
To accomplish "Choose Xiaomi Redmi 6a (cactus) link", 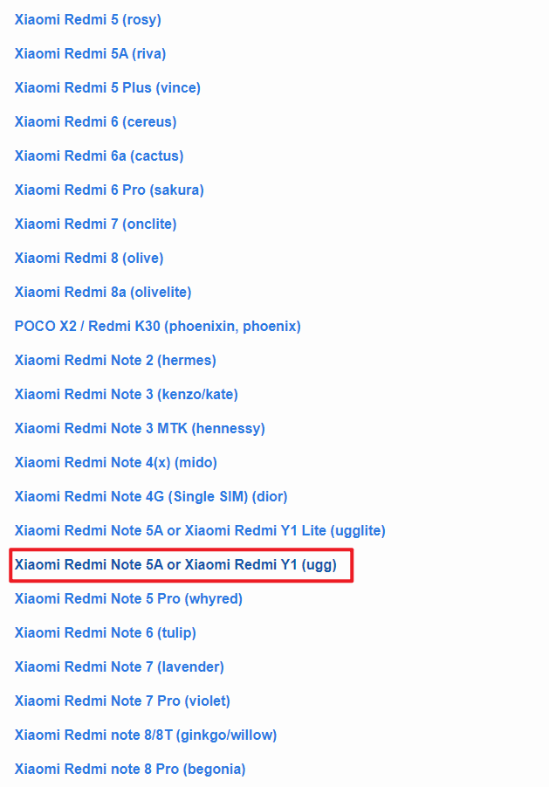I will coord(99,156).
